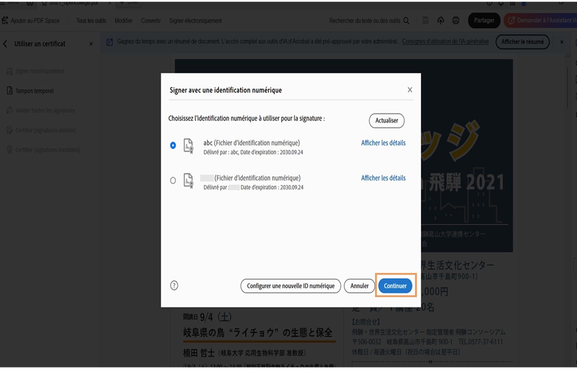Open the Tampon temporel tool

pyautogui.click(x=35, y=91)
